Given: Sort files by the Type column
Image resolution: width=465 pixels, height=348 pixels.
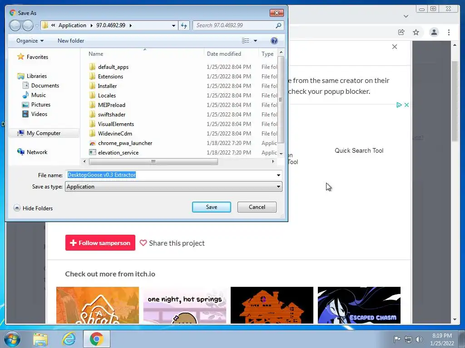Looking at the screenshot, I should click(x=268, y=54).
